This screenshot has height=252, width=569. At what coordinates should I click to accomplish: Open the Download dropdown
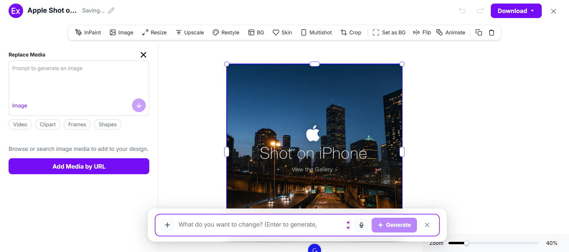pyautogui.click(x=516, y=11)
